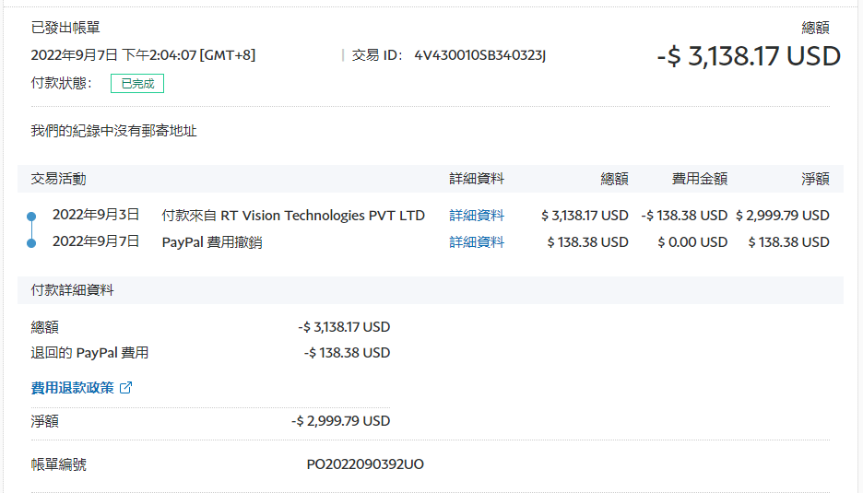Click the 淨額 column header in activity table
Screen dimensions: 863x493
click(x=815, y=179)
